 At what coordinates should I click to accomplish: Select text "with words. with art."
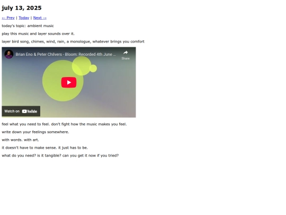point(20,140)
